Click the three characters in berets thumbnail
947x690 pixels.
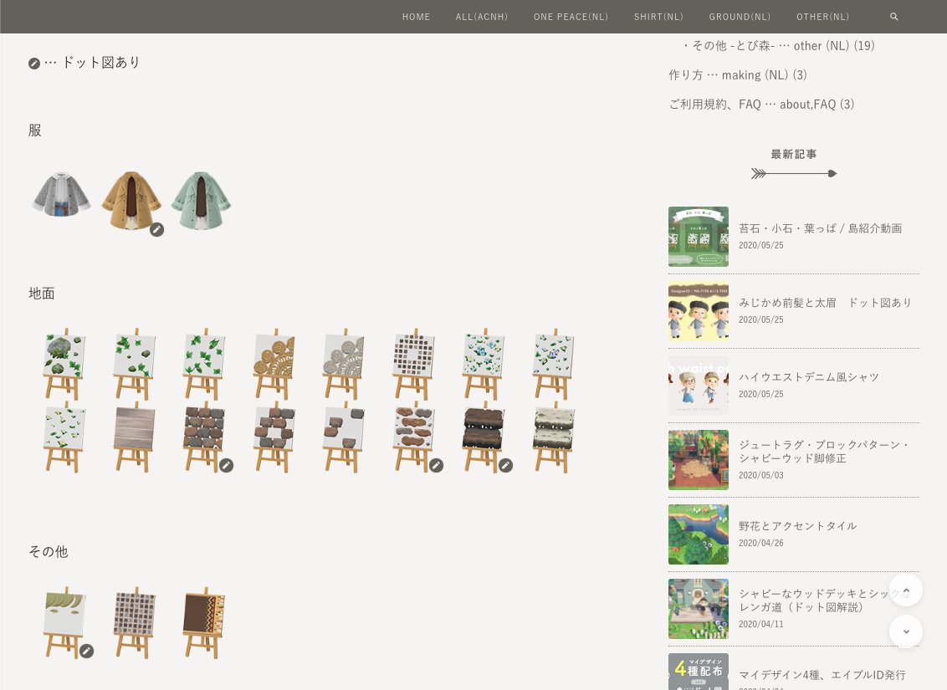pyautogui.click(x=699, y=311)
